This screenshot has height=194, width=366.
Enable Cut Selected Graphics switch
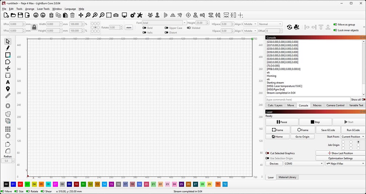267,153
